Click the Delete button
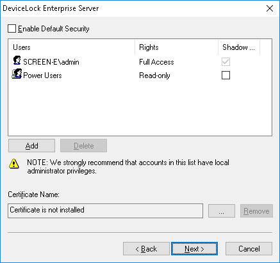This screenshot has width=280, height=263. pos(83,146)
